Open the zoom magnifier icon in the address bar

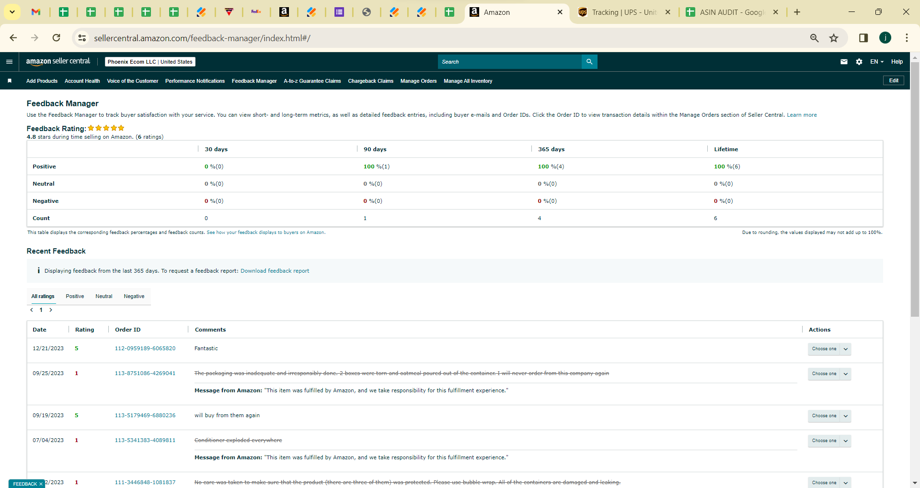pos(814,38)
